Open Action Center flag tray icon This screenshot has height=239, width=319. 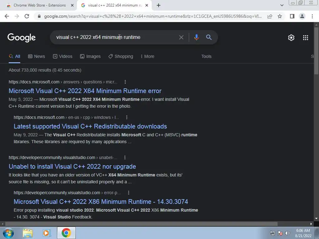tap(280, 233)
